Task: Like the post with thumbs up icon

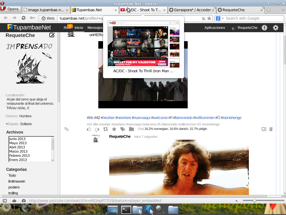Action: [x=89, y=129]
